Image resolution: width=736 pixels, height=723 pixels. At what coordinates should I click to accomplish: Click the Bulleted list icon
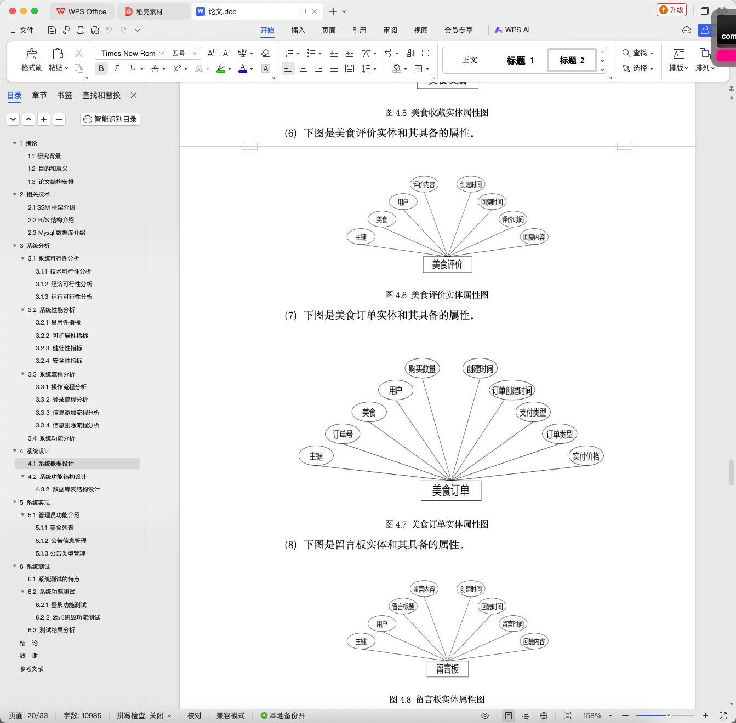tap(289, 53)
